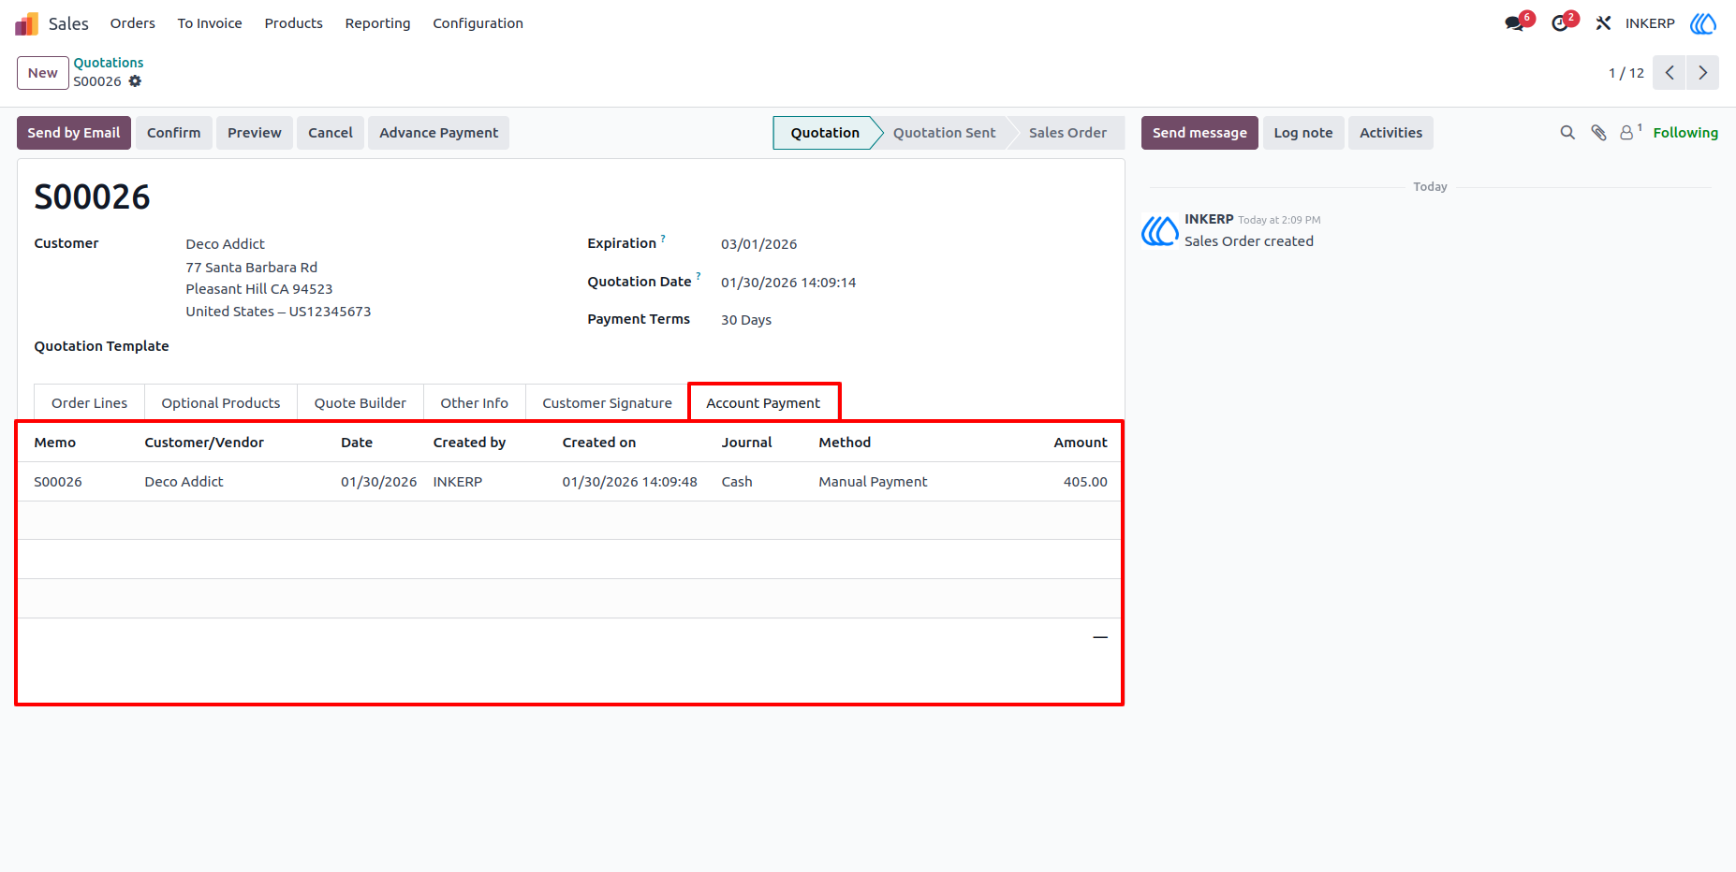1736x872 pixels.
Task: Attach files with the paperclip icon
Action: (x=1598, y=133)
